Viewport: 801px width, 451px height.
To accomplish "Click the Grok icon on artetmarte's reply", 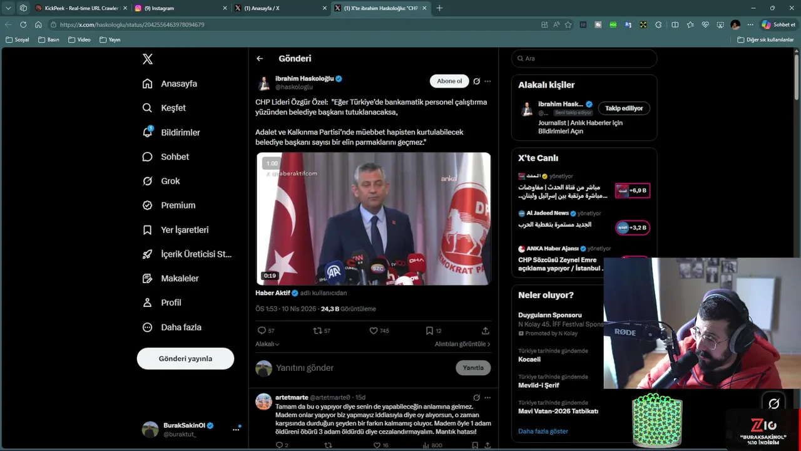I will 476,397.
